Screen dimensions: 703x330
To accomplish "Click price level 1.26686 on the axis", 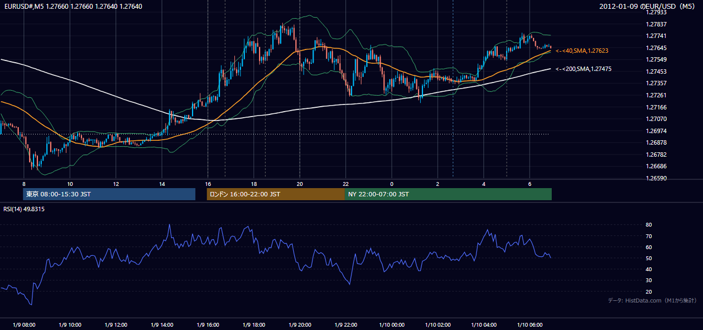I will pos(656,166).
